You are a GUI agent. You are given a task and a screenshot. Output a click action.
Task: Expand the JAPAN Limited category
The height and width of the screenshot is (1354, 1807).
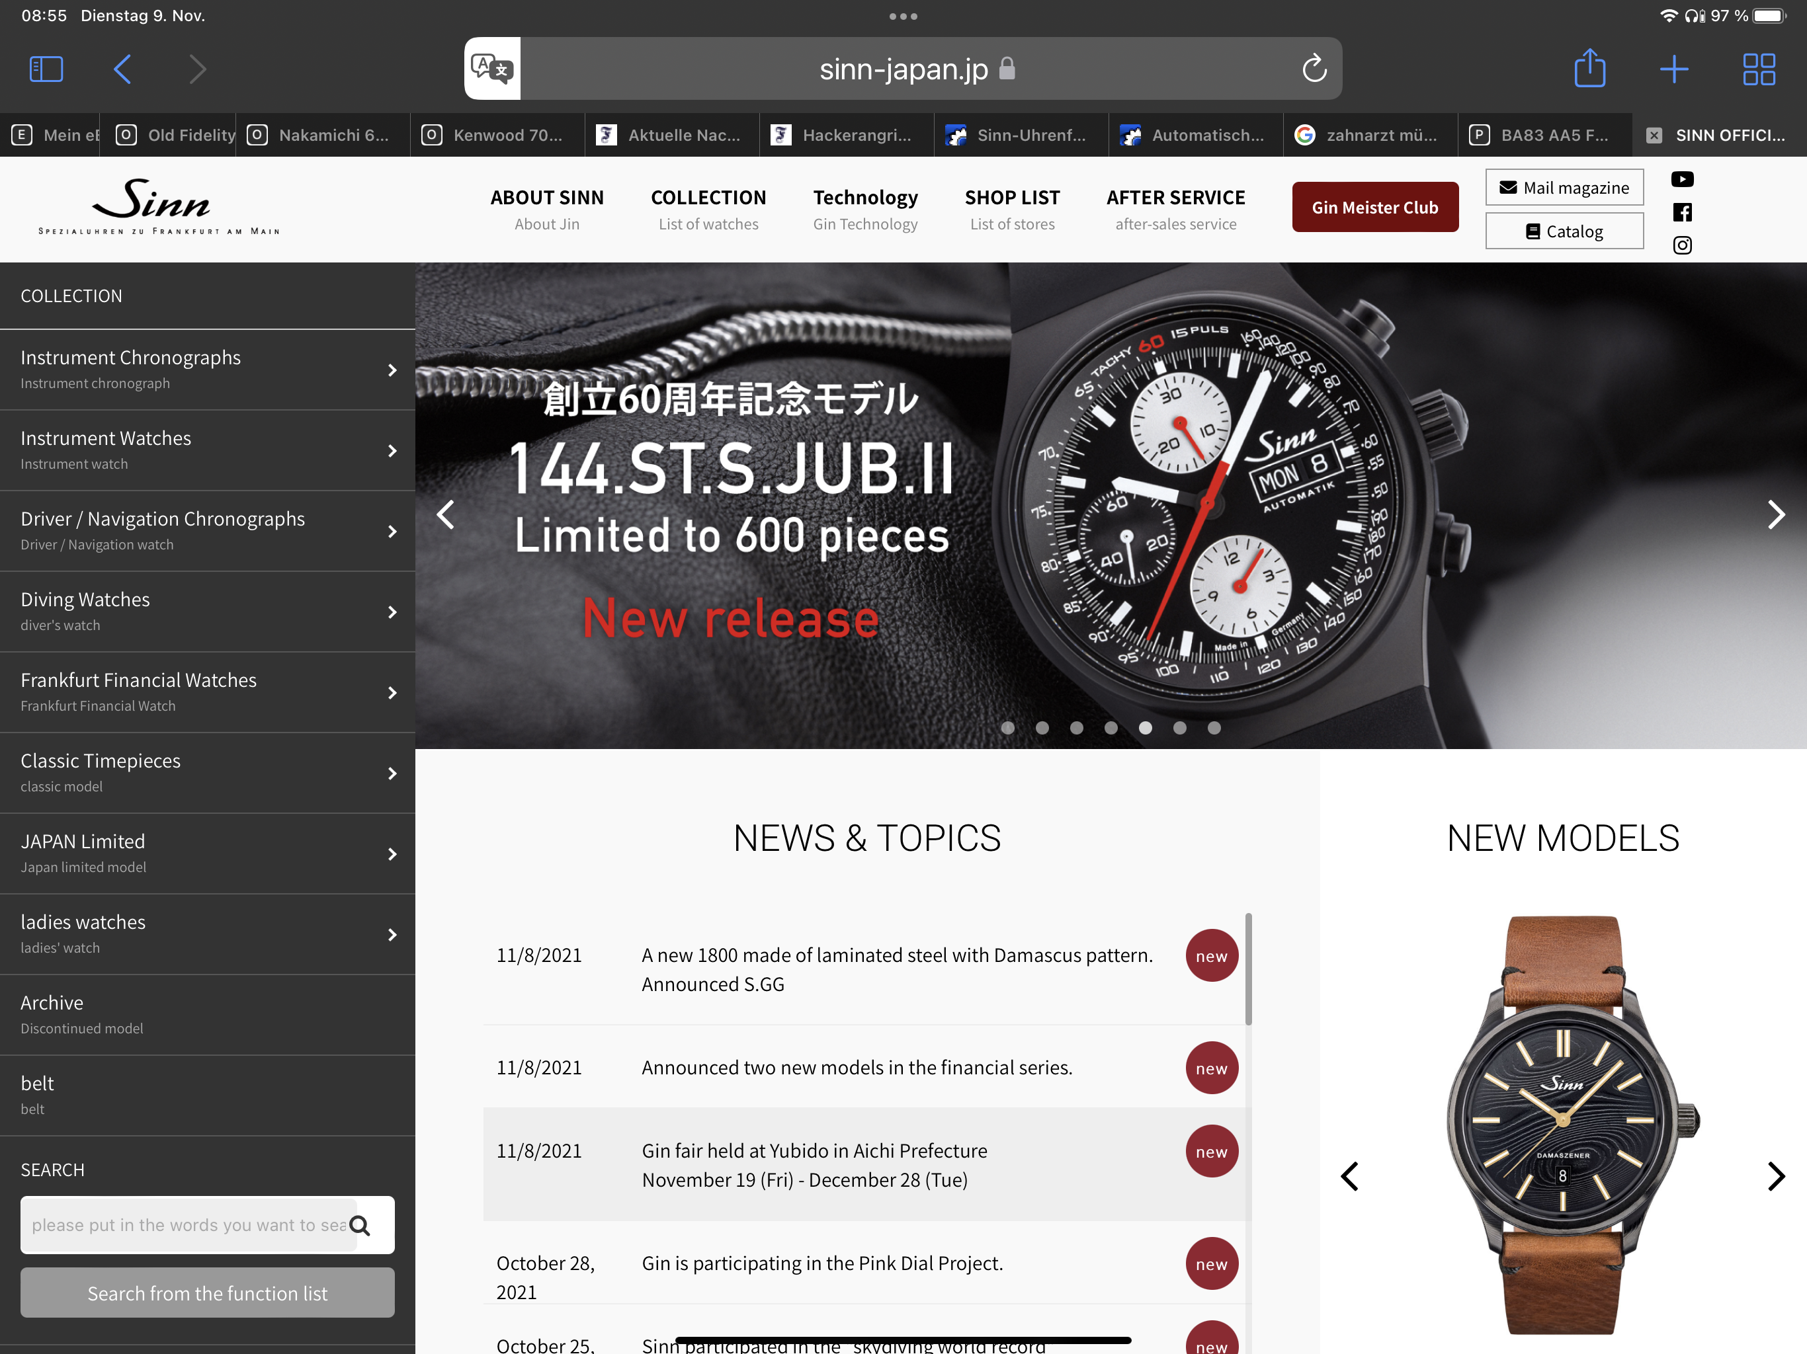coord(208,854)
